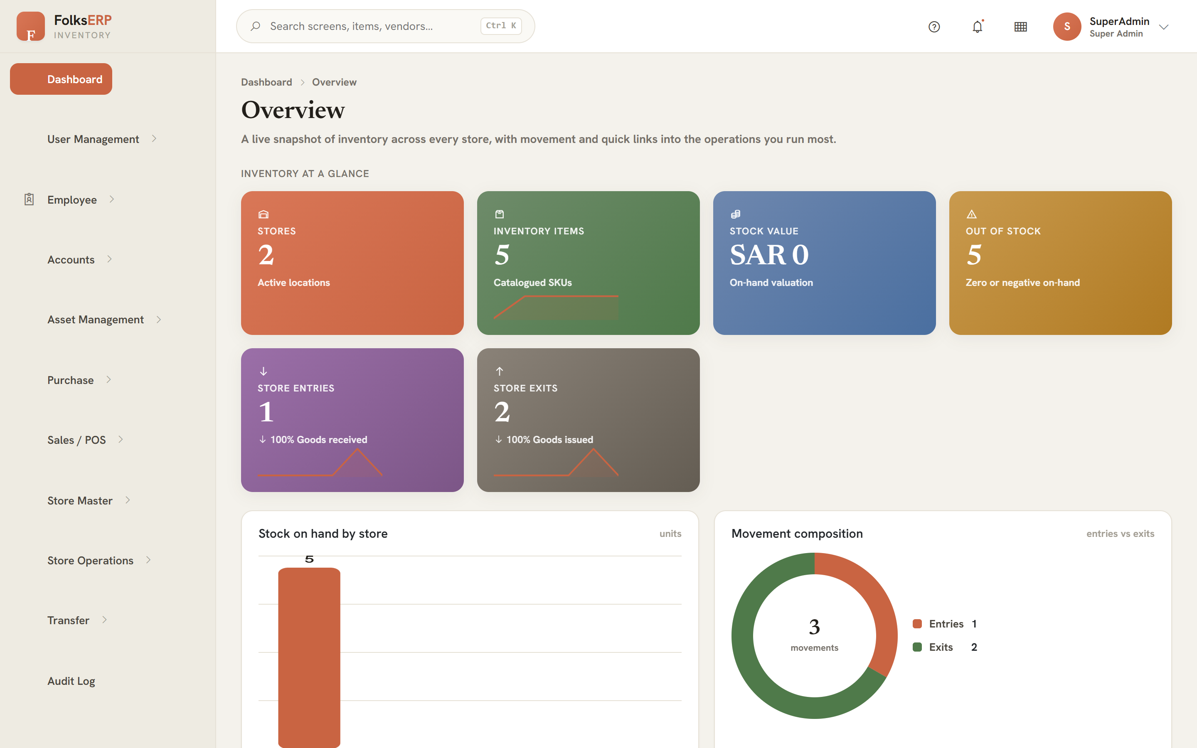
Task: Click the orange stock bar in the chart
Action: point(309,657)
